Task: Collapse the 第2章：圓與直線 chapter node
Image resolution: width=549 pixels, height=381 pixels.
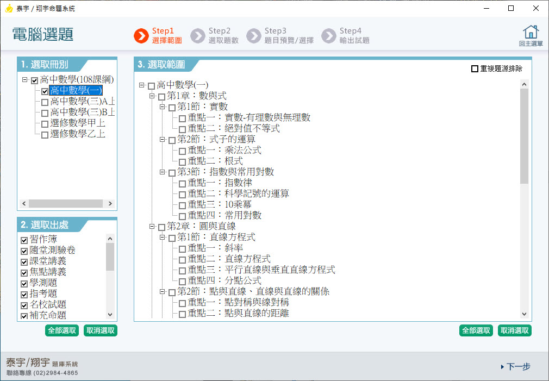Action: pos(152,227)
